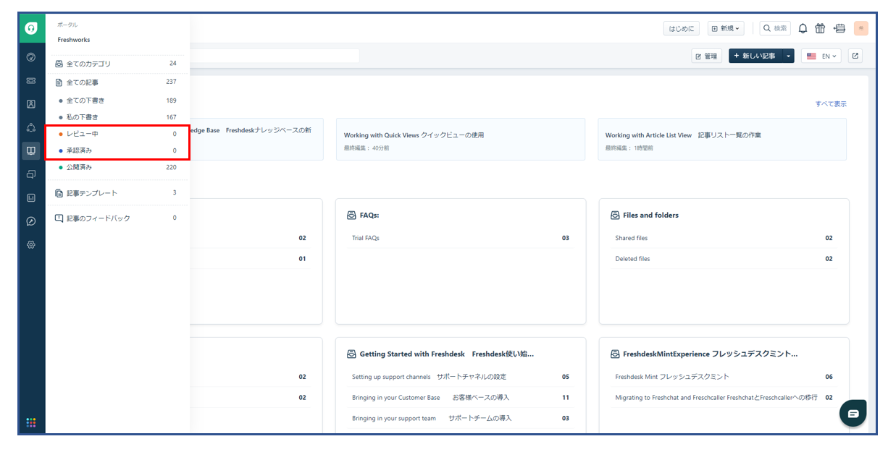Click the Files and folders category icon
Image resolution: width=888 pixels, height=452 pixels.
(615, 215)
